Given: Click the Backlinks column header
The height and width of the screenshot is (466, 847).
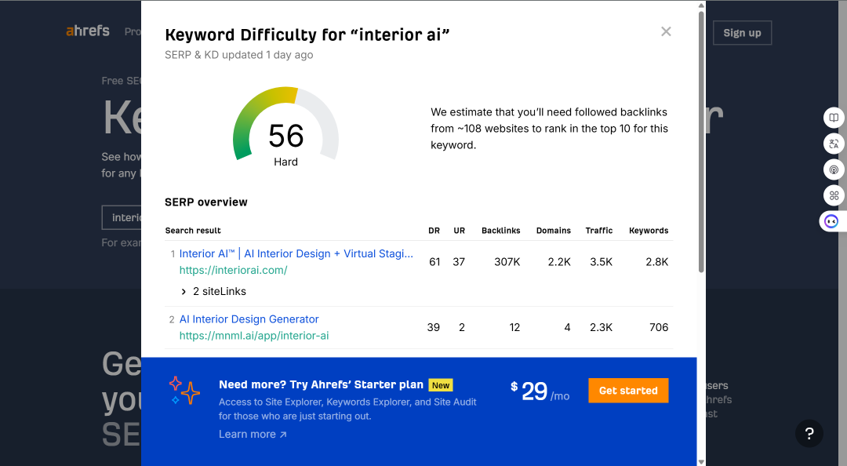Looking at the screenshot, I should point(500,231).
